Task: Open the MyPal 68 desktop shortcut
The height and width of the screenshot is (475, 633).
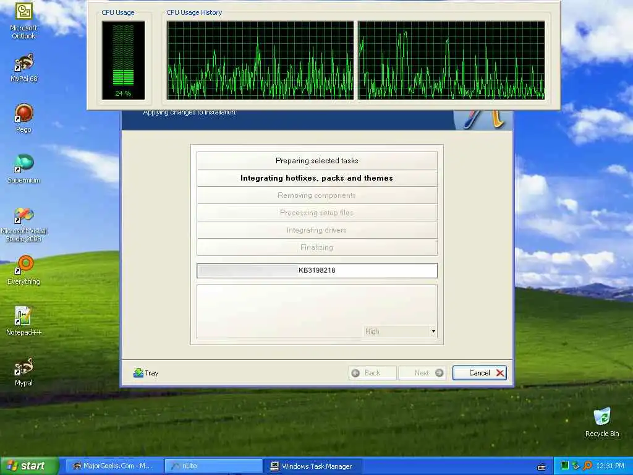Action: 24,68
